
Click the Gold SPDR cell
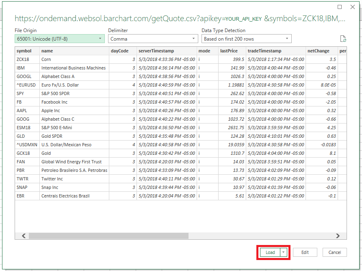[x=74, y=136]
